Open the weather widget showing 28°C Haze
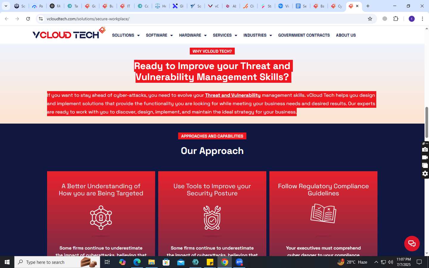This screenshot has height=268, width=429. pos(352,262)
